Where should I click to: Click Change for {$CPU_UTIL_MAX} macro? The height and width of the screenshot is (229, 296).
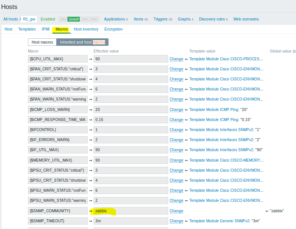click(x=176, y=59)
